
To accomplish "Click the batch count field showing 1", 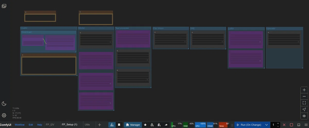I will (x=273, y=125).
